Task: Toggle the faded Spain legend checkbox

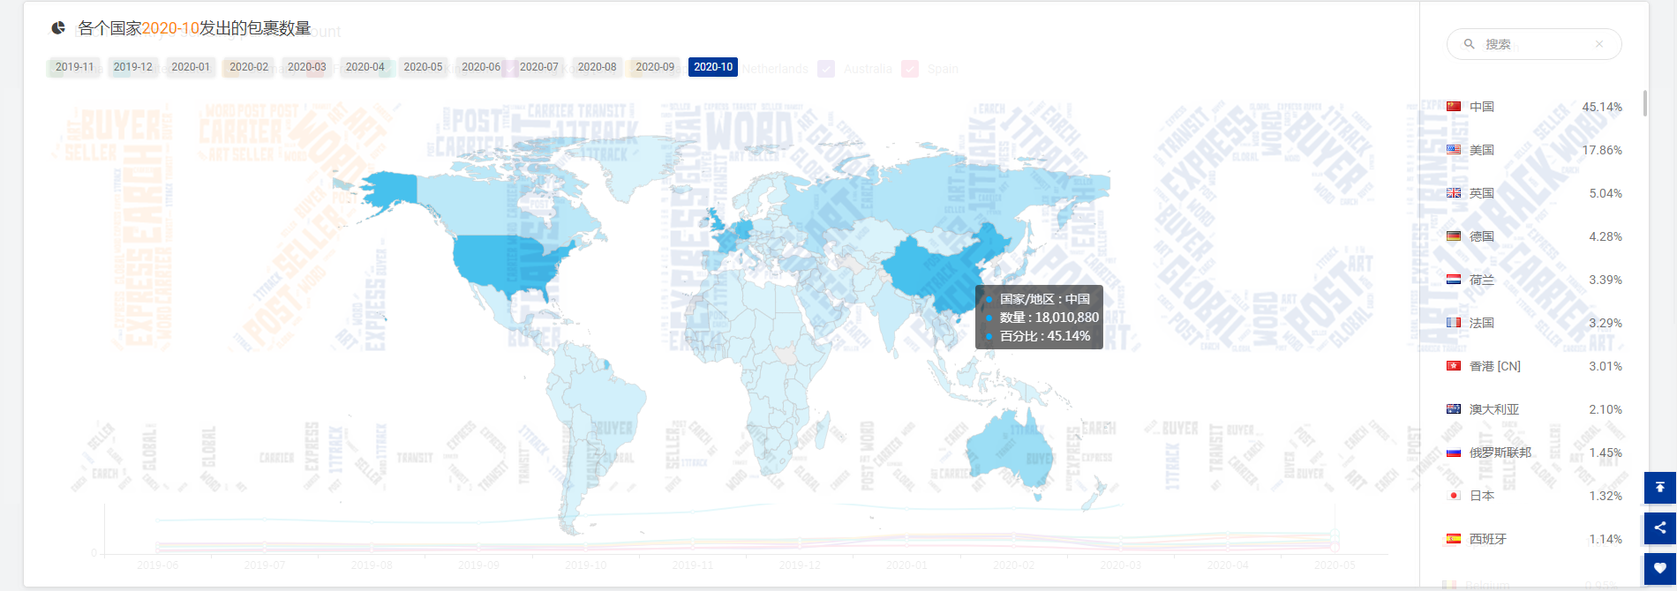Action: (x=910, y=69)
